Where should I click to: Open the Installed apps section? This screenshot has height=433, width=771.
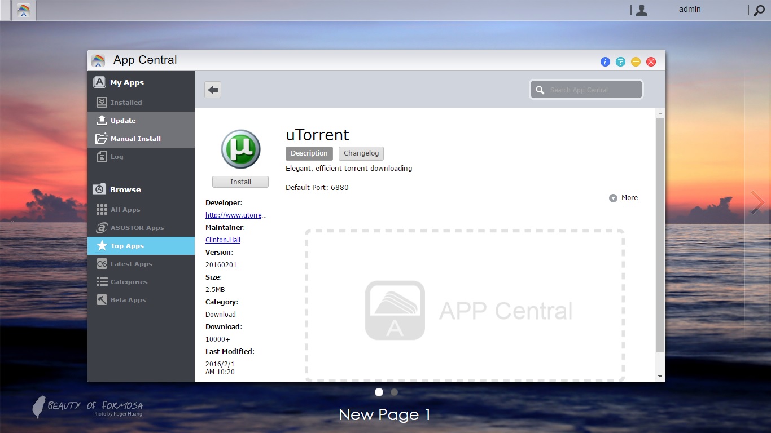[x=126, y=103]
